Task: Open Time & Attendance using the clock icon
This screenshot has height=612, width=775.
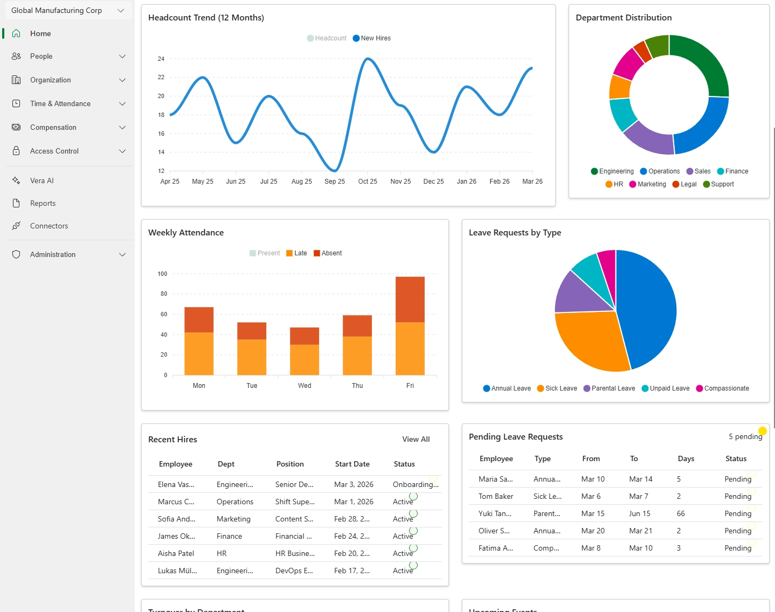Action: click(17, 103)
